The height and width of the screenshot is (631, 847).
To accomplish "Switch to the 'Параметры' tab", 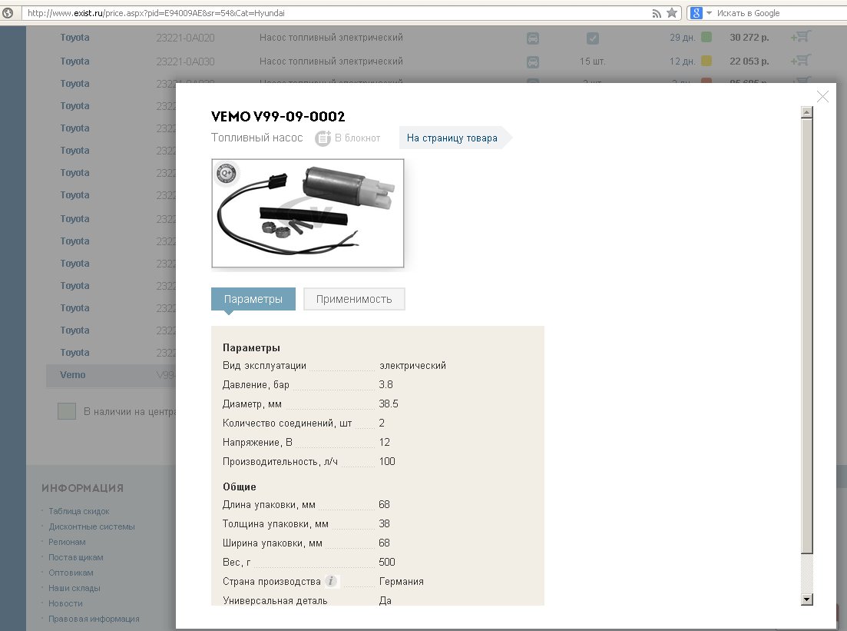I will point(253,299).
